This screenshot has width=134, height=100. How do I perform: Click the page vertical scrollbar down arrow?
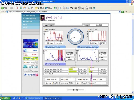pyautogui.click(x=133, y=92)
